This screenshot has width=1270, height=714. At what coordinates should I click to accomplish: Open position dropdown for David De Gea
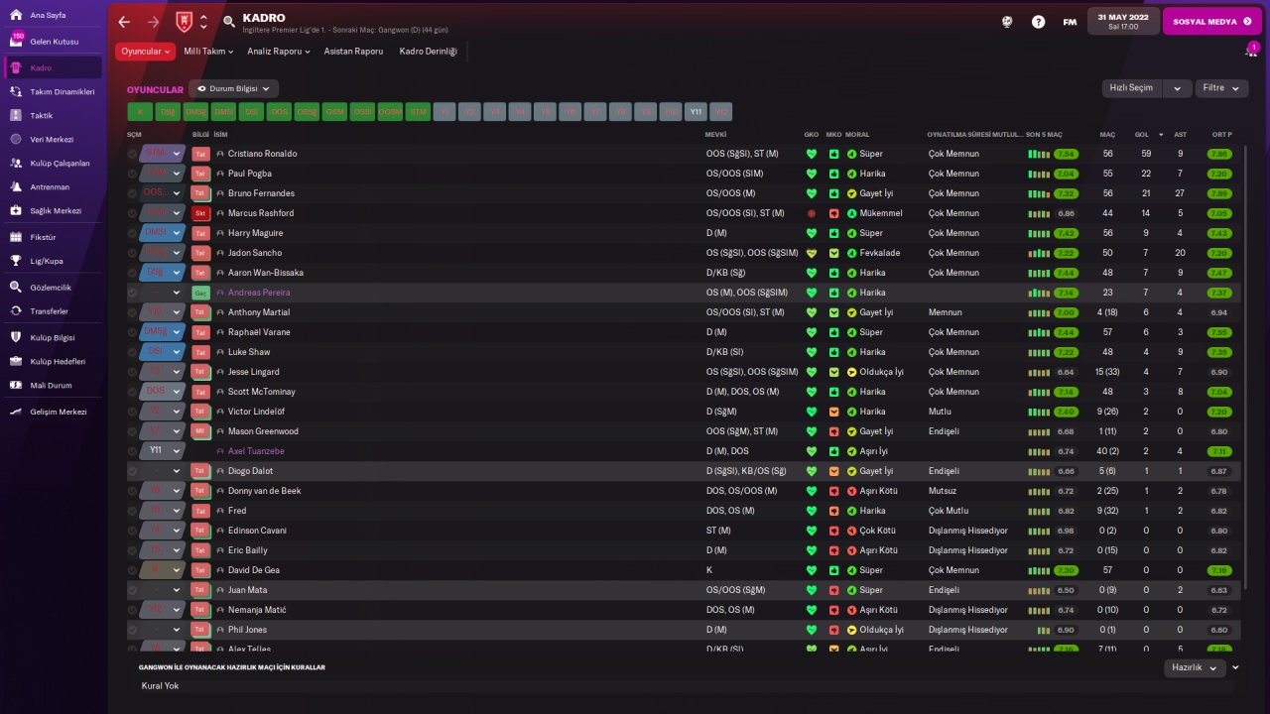(178, 570)
